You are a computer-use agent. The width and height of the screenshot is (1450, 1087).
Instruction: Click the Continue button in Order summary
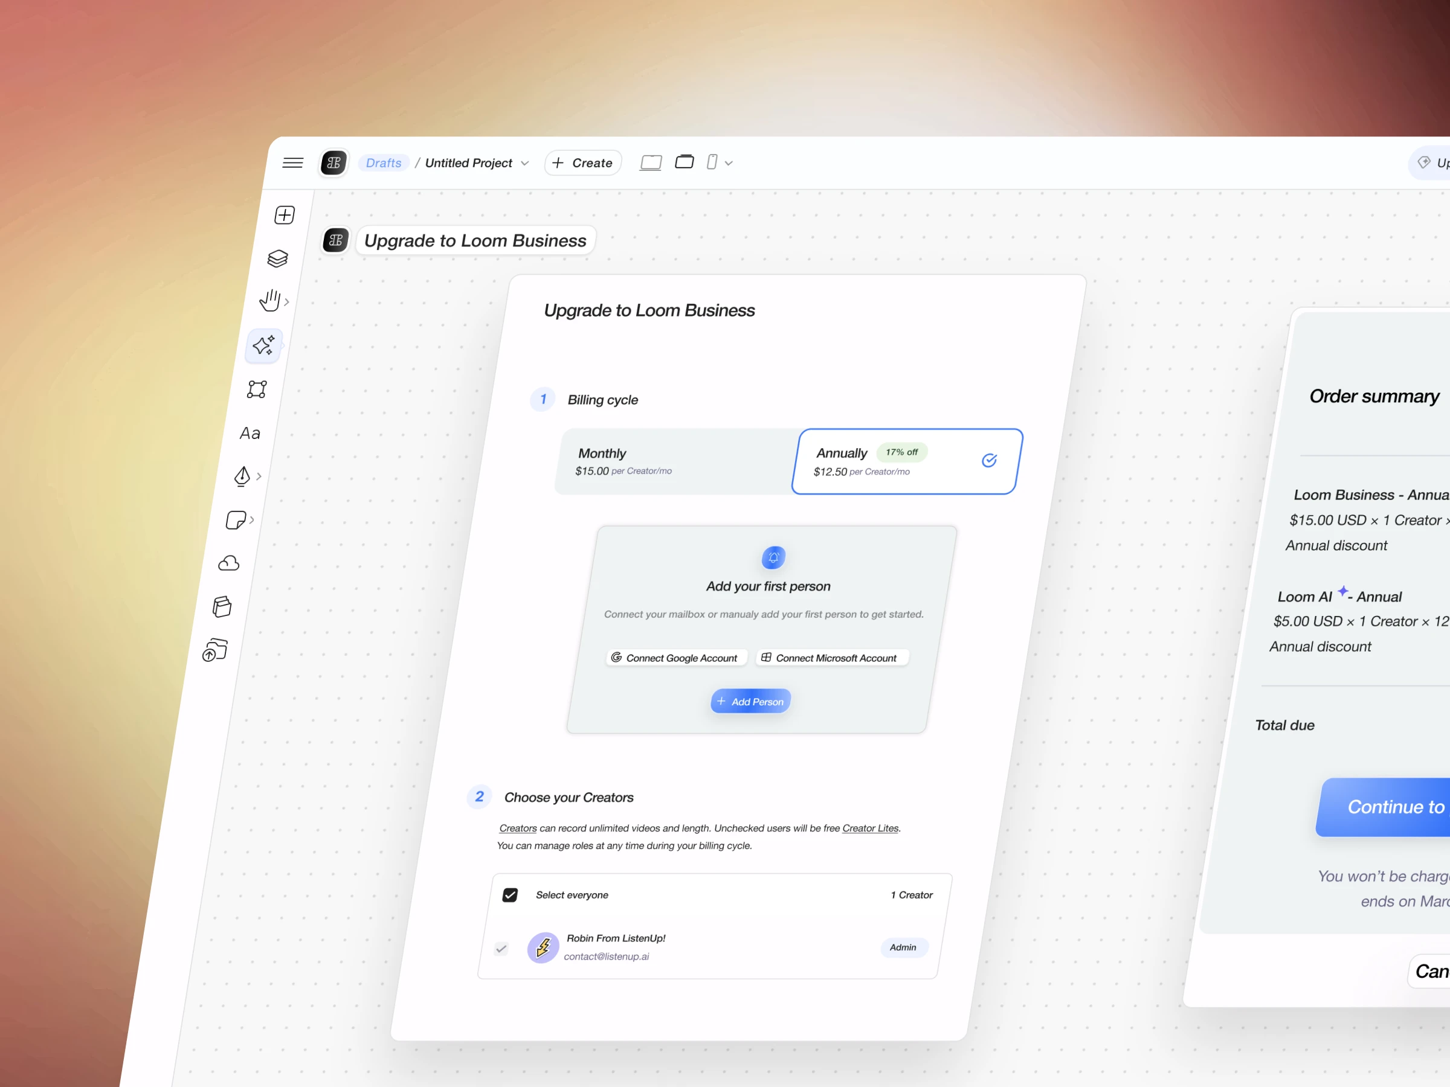pyautogui.click(x=1383, y=807)
